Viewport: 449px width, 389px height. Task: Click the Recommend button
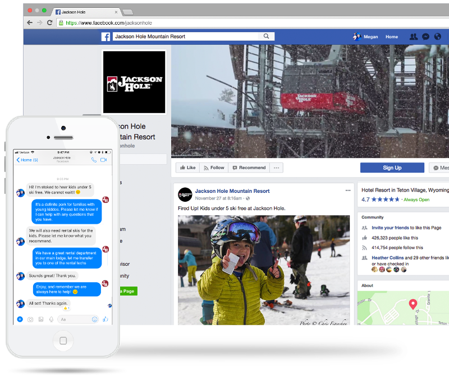tap(249, 168)
